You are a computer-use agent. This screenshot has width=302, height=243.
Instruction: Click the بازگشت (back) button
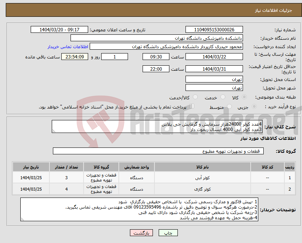(x=141, y=233)
